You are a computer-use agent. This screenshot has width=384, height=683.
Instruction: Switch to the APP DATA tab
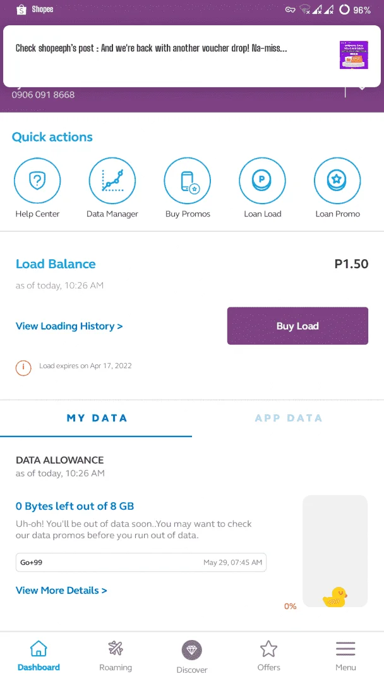[288, 418]
